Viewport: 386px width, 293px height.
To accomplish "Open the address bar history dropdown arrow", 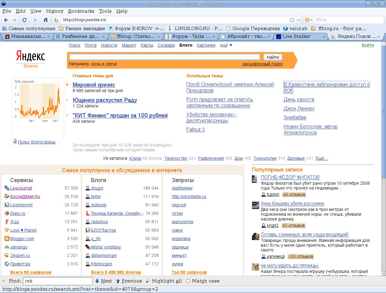I will pyautogui.click(x=299, y=20).
